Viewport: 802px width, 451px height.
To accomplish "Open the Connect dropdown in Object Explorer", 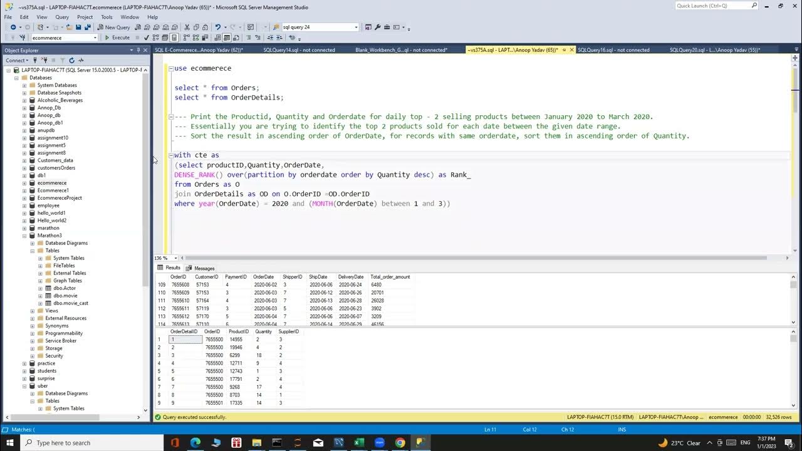I will coord(17,60).
